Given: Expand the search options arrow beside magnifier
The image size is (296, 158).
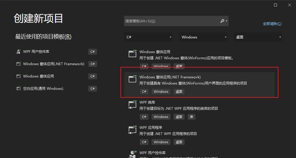Looking at the screenshot, I should point(227,21).
